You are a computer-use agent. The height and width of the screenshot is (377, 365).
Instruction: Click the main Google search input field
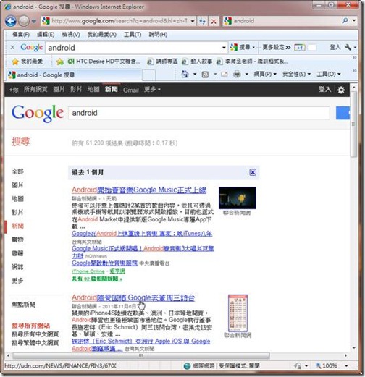[x=199, y=113]
